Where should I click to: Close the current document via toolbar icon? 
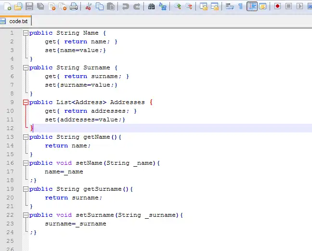[52, 6]
